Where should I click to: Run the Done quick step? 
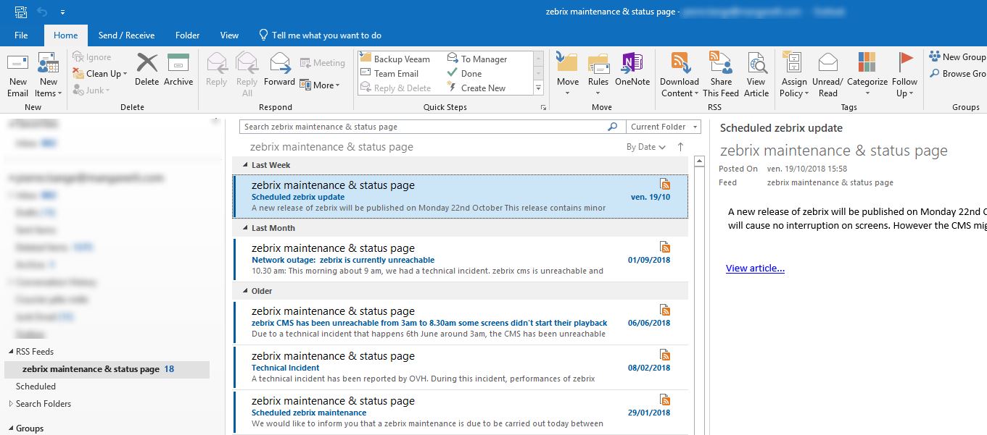[465, 74]
